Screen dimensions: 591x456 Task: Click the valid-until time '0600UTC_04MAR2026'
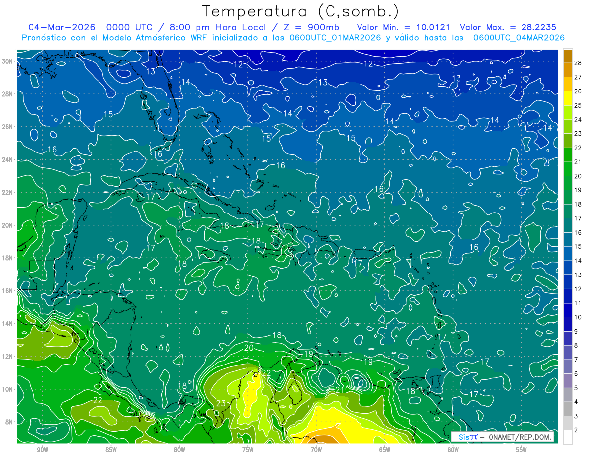pos(519,38)
